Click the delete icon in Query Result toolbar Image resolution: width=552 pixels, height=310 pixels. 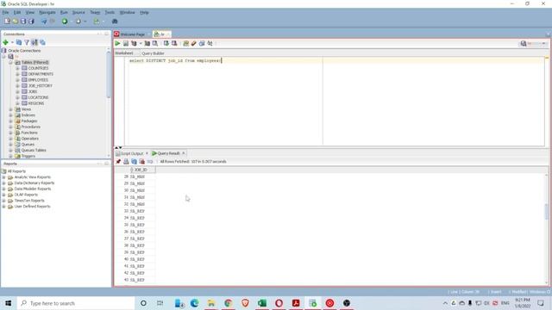tap(141, 162)
